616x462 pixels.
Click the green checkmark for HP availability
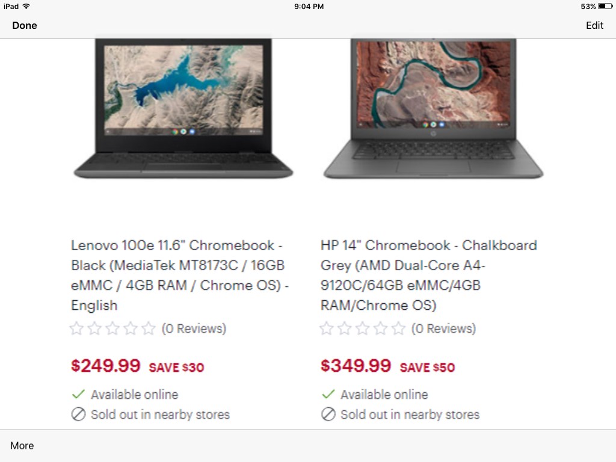click(328, 395)
